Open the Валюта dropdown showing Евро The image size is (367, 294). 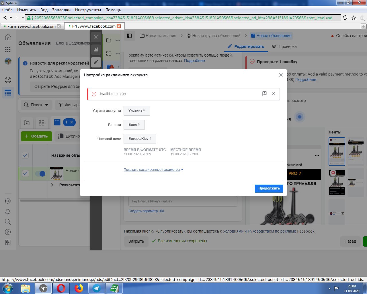point(134,125)
